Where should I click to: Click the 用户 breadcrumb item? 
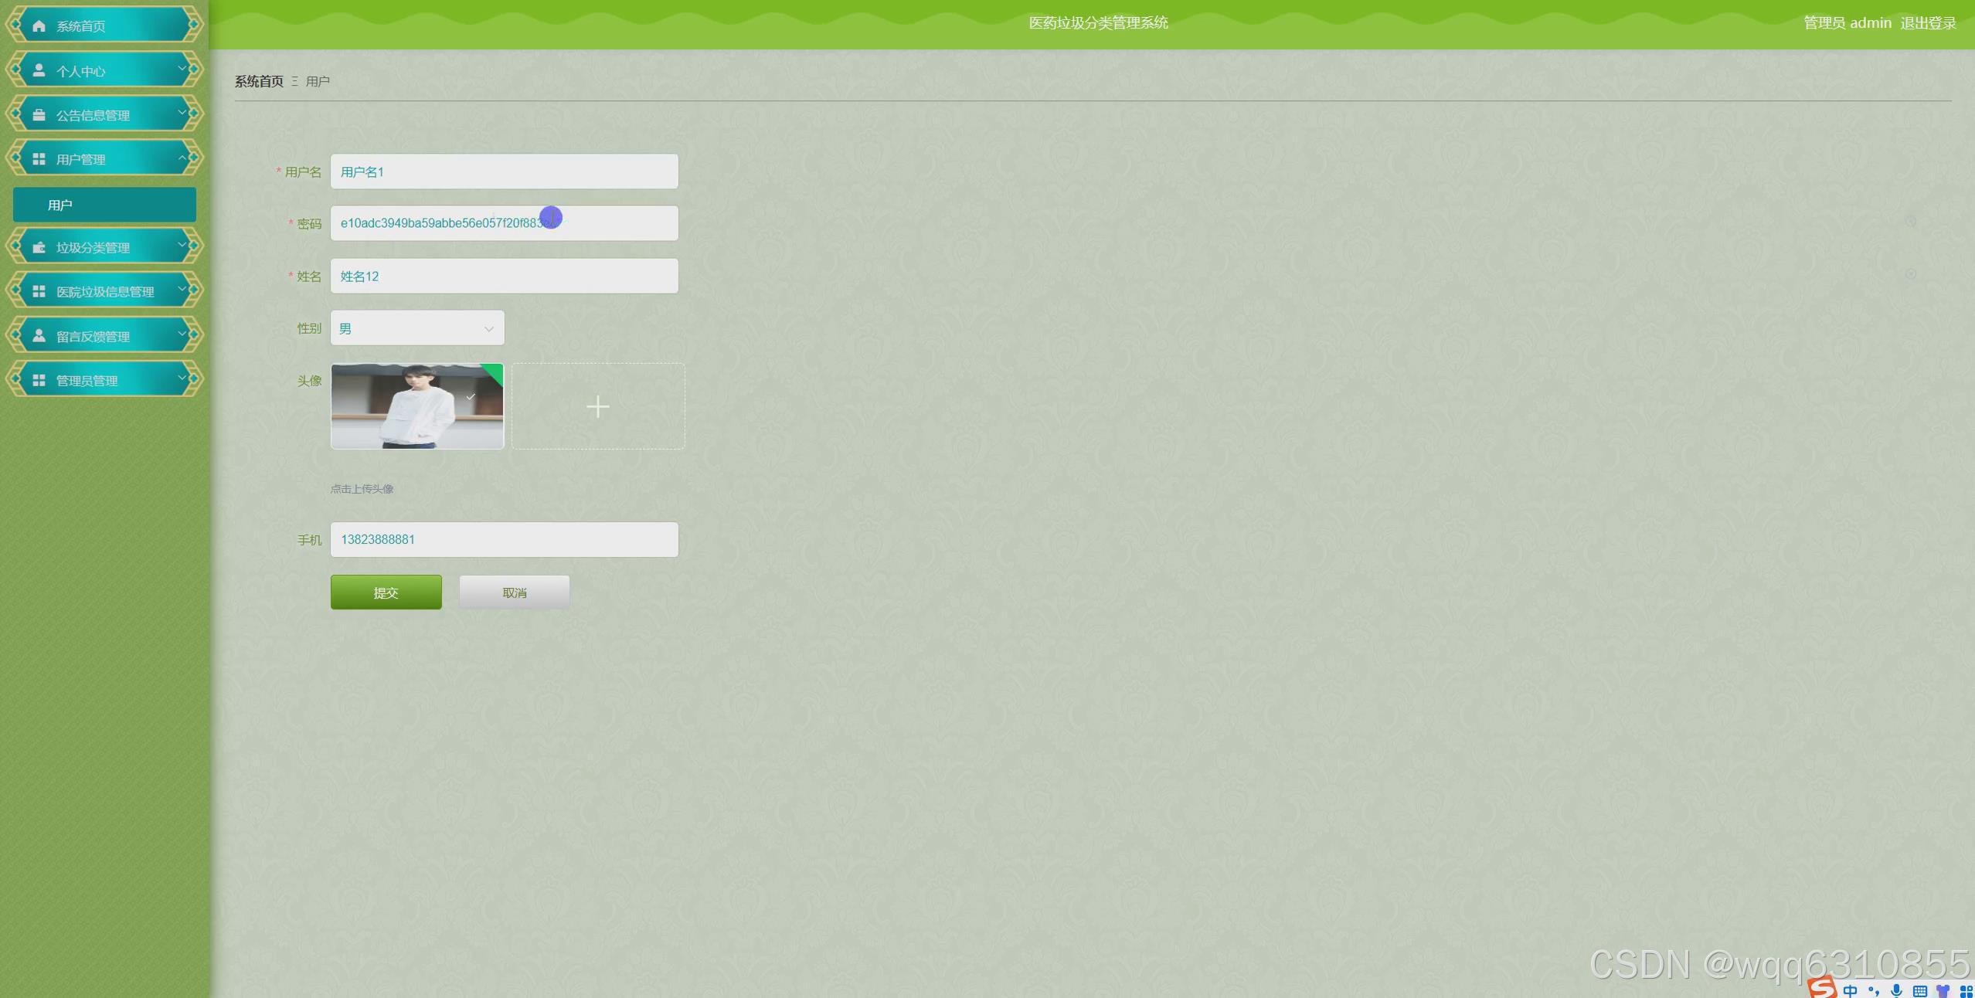(318, 81)
